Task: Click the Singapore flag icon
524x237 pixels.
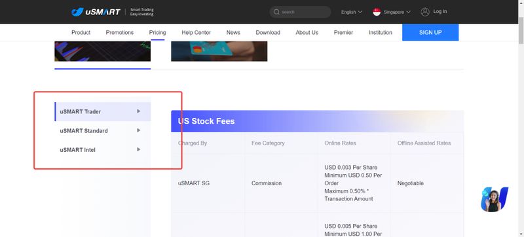Action: point(377,12)
